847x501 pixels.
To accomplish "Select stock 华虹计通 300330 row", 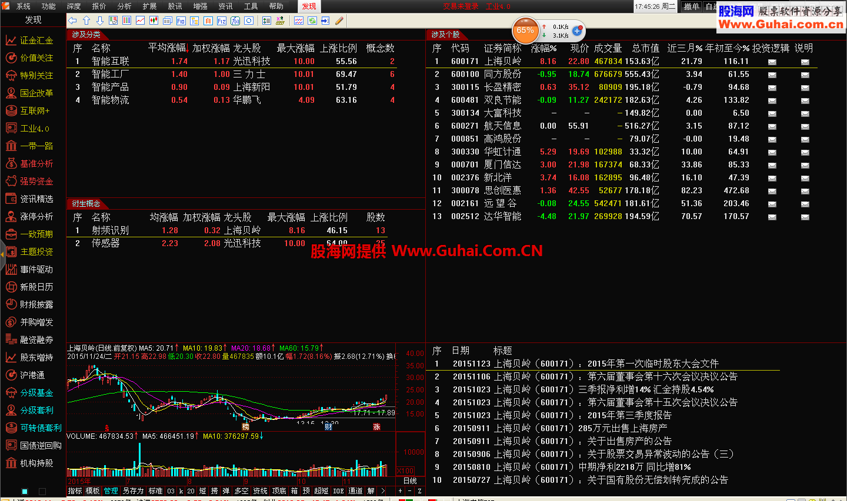I will pos(622,152).
